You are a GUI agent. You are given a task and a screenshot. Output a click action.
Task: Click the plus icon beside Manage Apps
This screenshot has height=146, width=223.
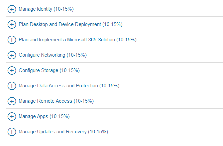12,117
